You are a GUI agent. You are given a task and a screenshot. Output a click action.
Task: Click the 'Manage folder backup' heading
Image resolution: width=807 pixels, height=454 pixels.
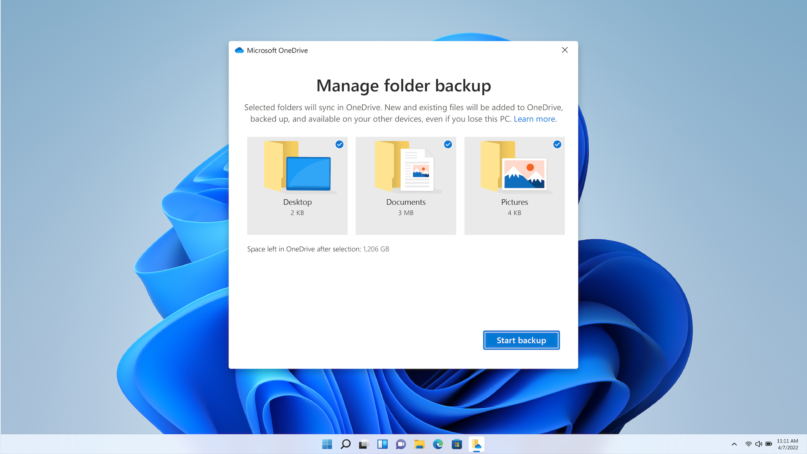pyautogui.click(x=403, y=86)
